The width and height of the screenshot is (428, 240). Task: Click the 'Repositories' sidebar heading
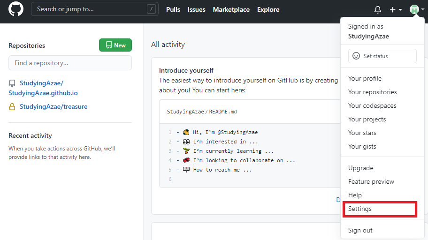pyautogui.click(x=27, y=45)
